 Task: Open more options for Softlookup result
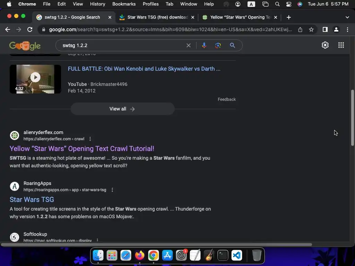[97, 240]
